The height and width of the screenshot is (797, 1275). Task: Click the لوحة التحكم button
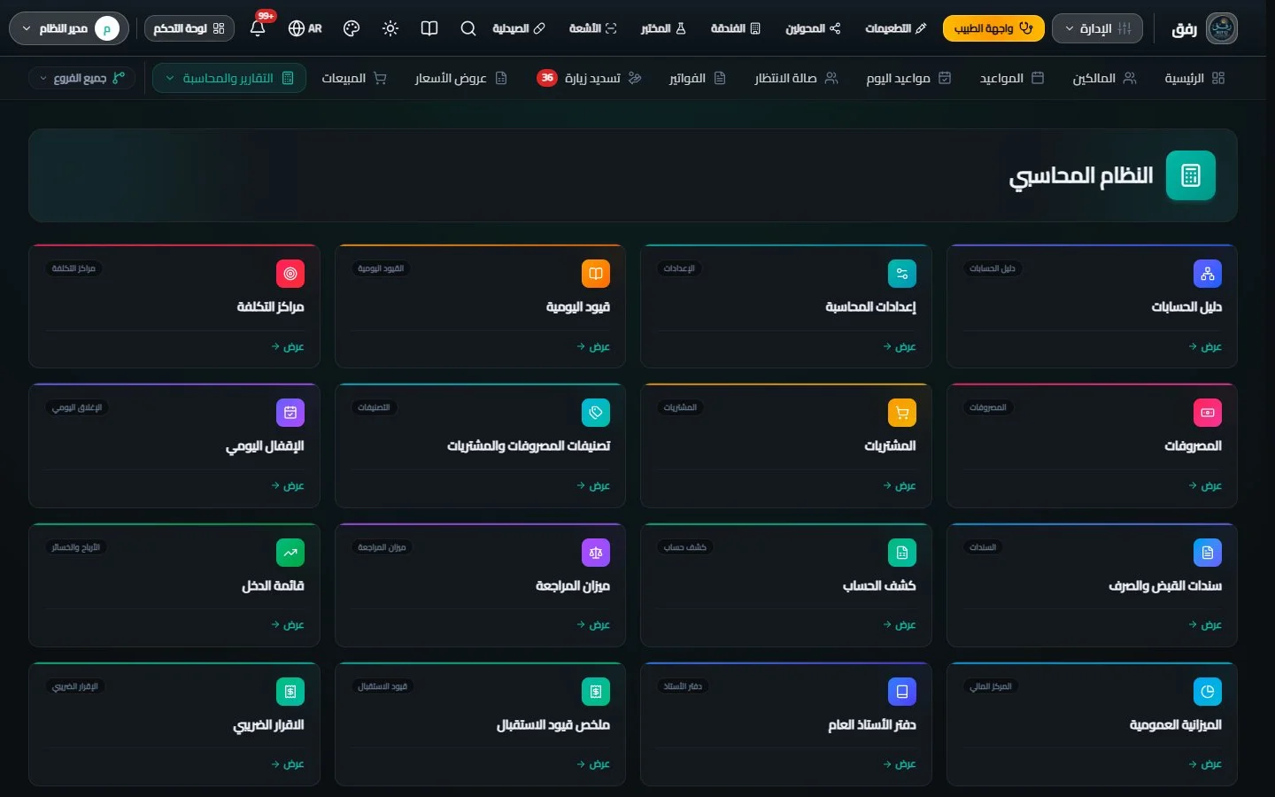coord(189,28)
